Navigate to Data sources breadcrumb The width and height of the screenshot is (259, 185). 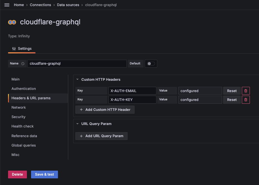click(x=68, y=5)
